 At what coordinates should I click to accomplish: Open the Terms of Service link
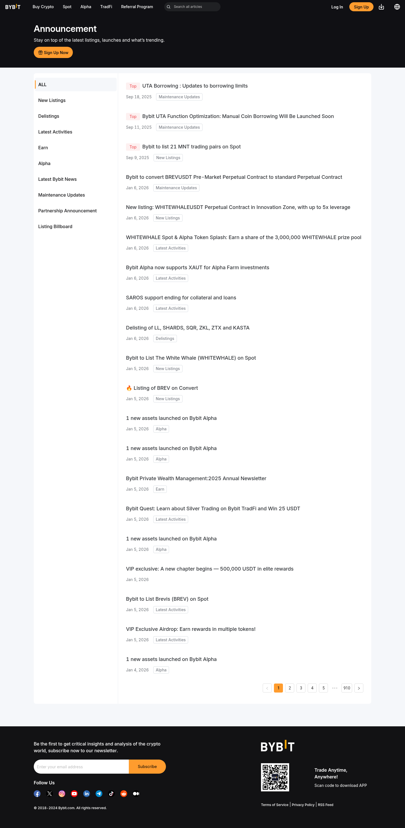274,805
